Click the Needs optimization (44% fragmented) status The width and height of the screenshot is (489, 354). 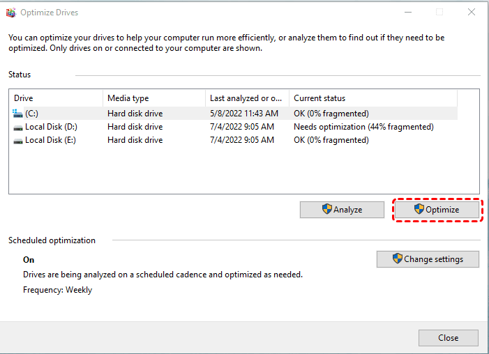click(x=363, y=127)
